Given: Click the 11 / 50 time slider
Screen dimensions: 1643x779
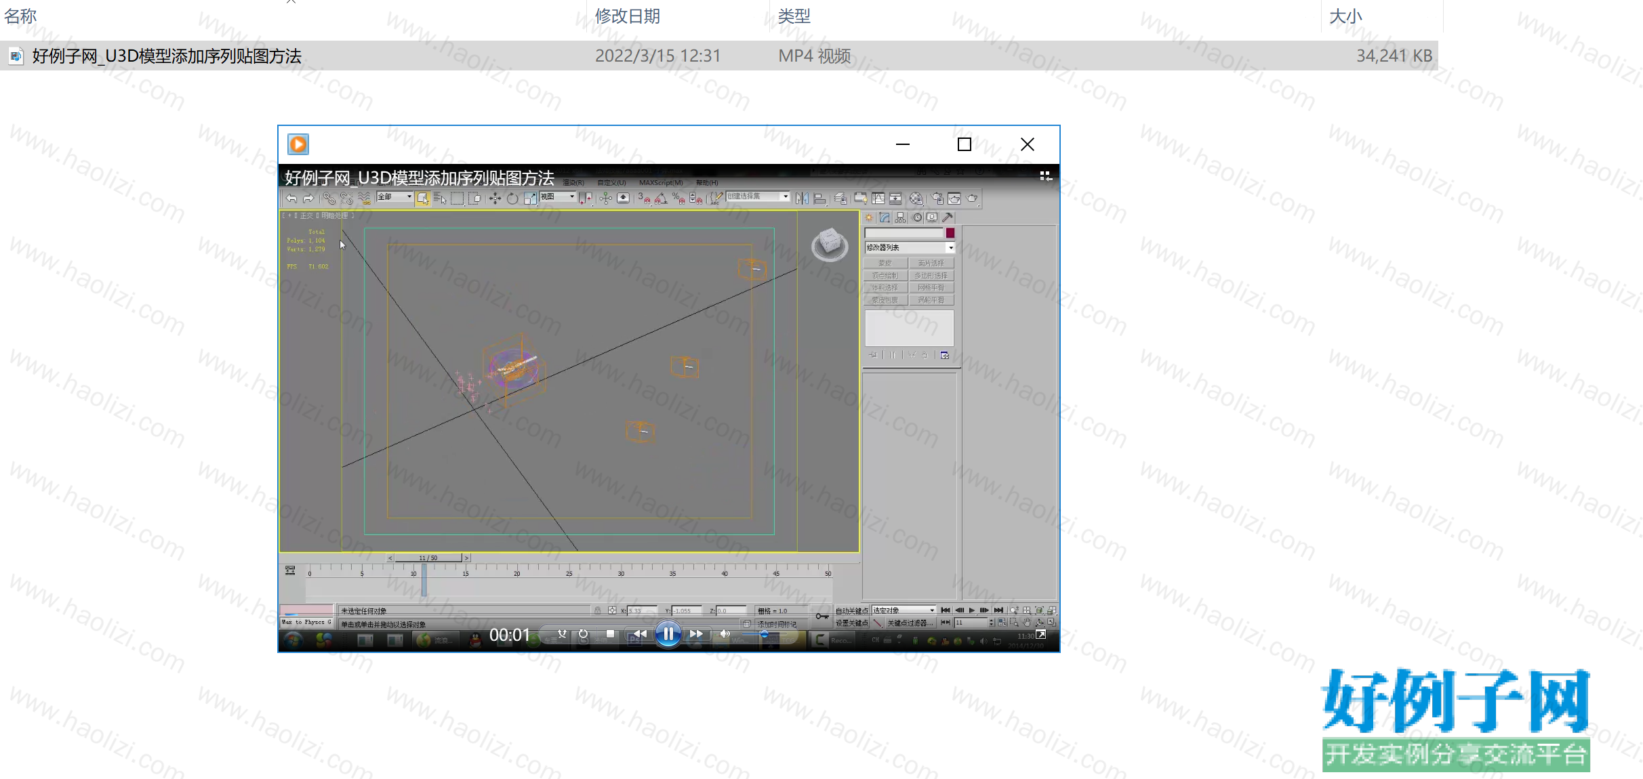Looking at the screenshot, I should [x=428, y=558].
